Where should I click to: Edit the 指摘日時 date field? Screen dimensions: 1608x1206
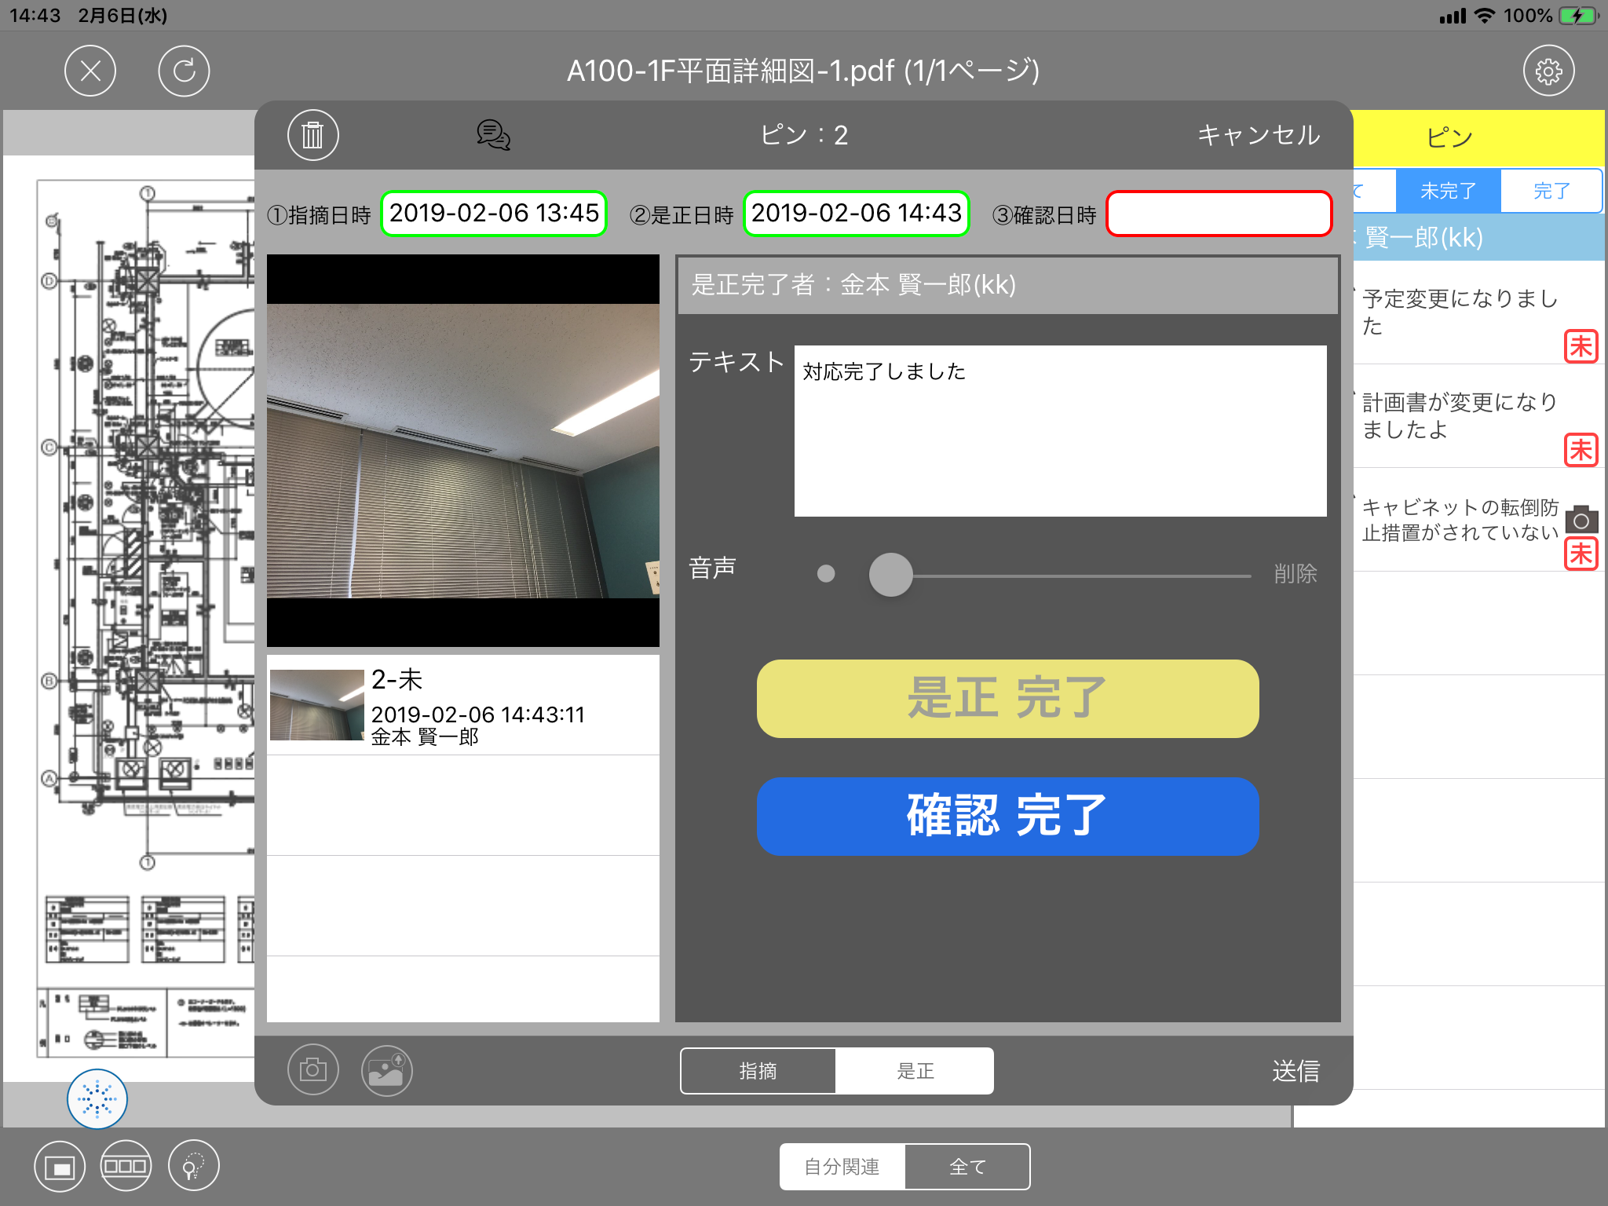click(494, 214)
